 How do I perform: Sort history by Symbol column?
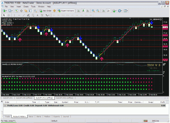[x=63, y=102]
